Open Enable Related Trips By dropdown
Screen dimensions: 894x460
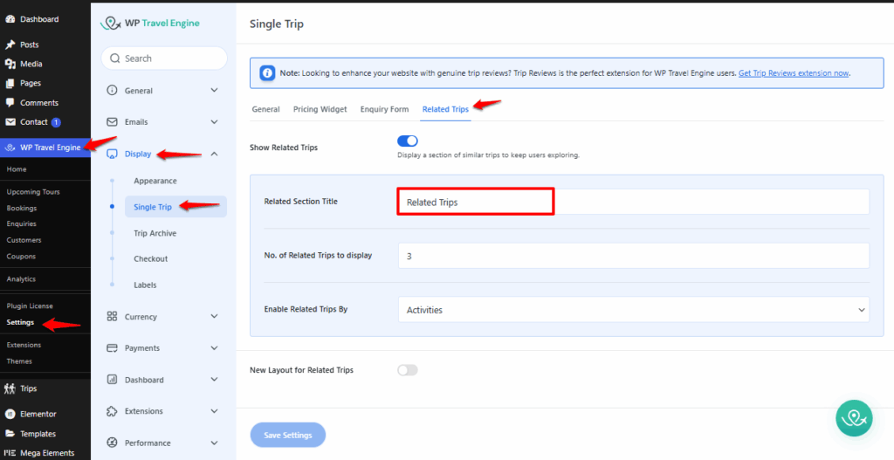(x=633, y=309)
